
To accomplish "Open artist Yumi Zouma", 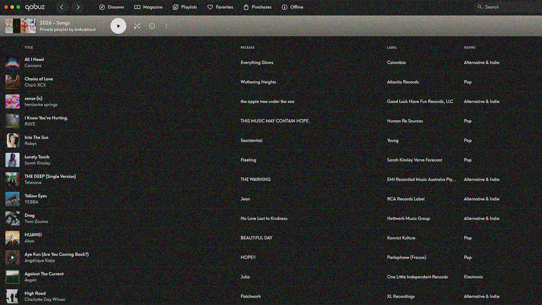I will (x=36, y=221).
